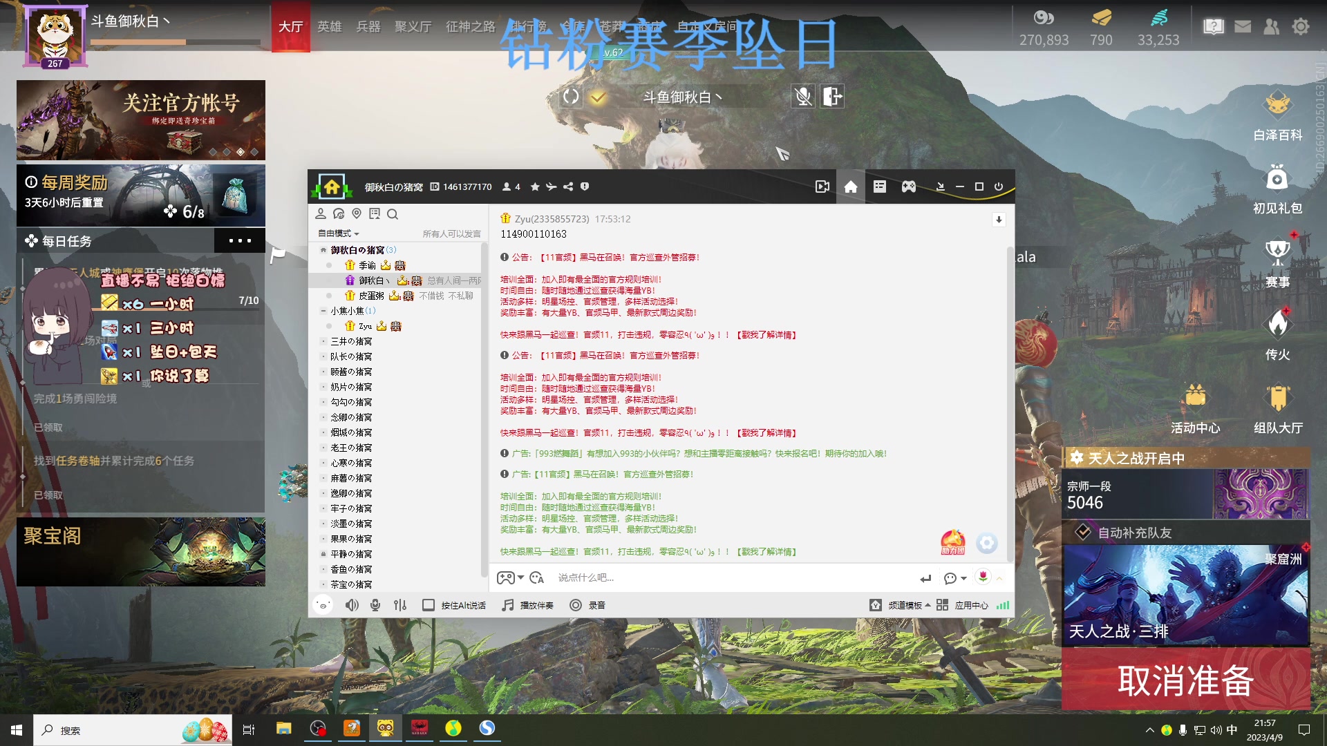Click the YY location pin icon

[x=357, y=214]
